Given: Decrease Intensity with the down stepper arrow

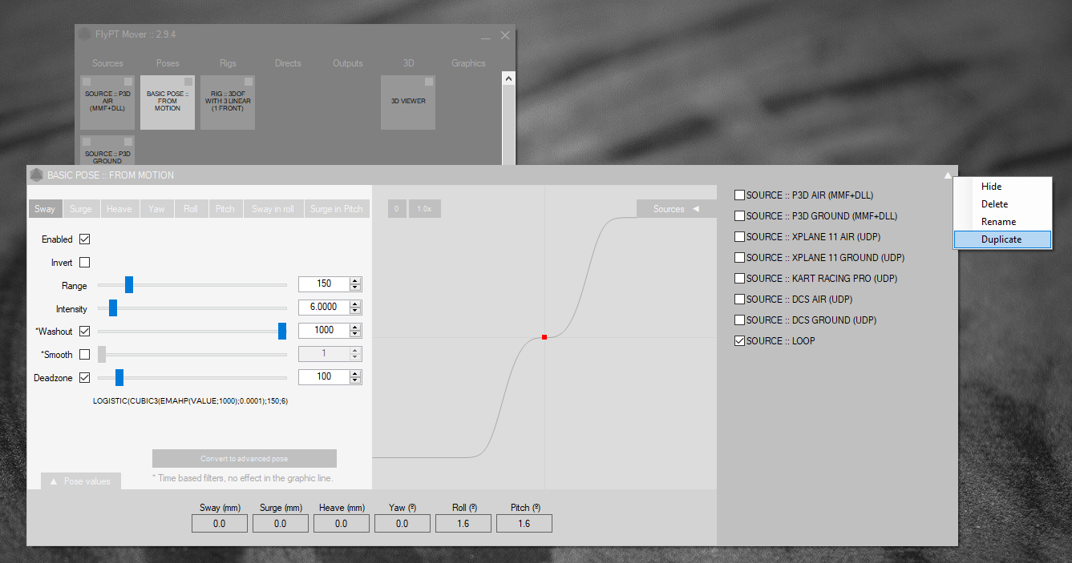Looking at the screenshot, I should click(x=355, y=311).
